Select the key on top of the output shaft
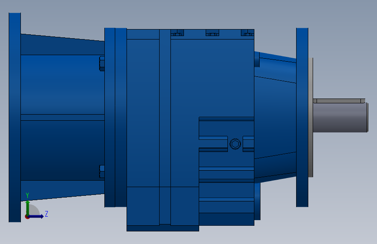Viewport: 377px width, 244px height. [x=339, y=101]
